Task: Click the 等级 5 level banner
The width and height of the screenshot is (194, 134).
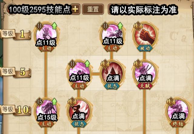Action: tap(15, 72)
